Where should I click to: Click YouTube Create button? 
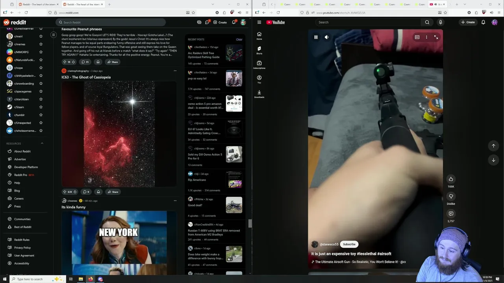[x=468, y=22]
